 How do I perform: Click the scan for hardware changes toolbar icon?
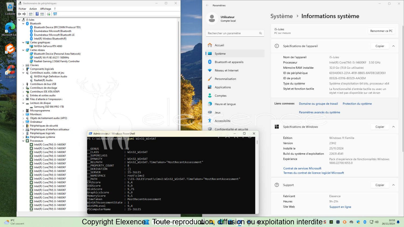pos(55,14)
